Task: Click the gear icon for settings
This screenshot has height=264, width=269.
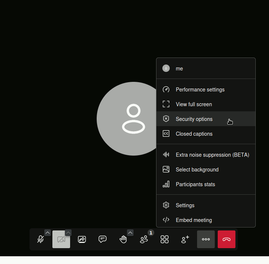Action: click(x=166, y=205)
